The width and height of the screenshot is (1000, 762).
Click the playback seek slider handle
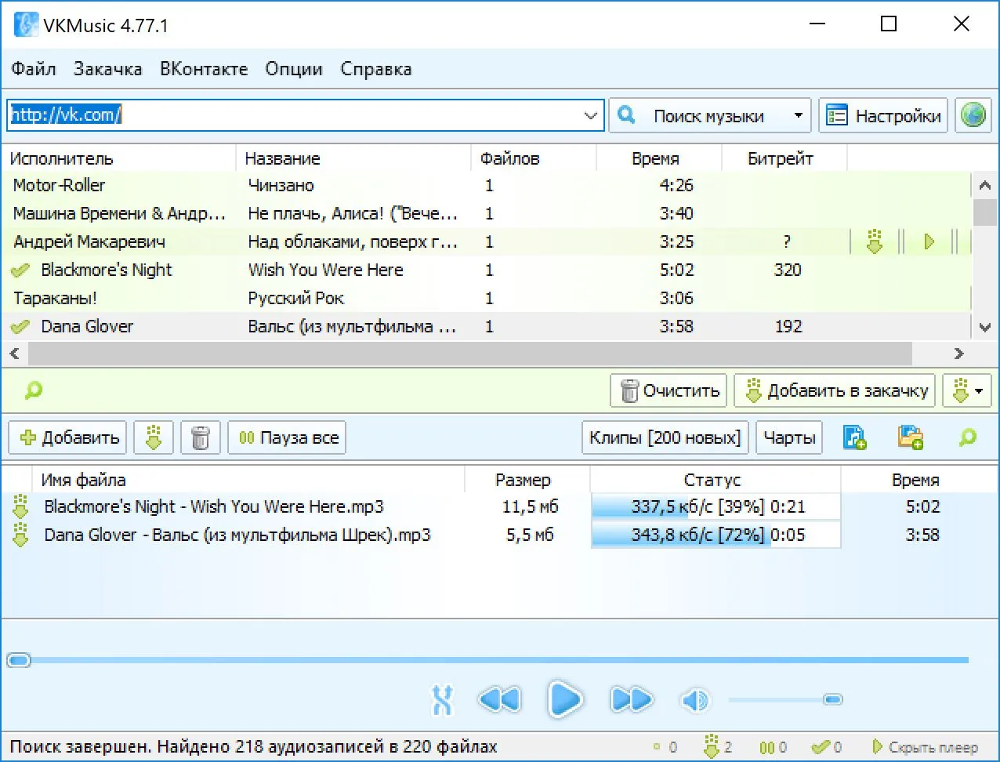click(x=19, y=660)
